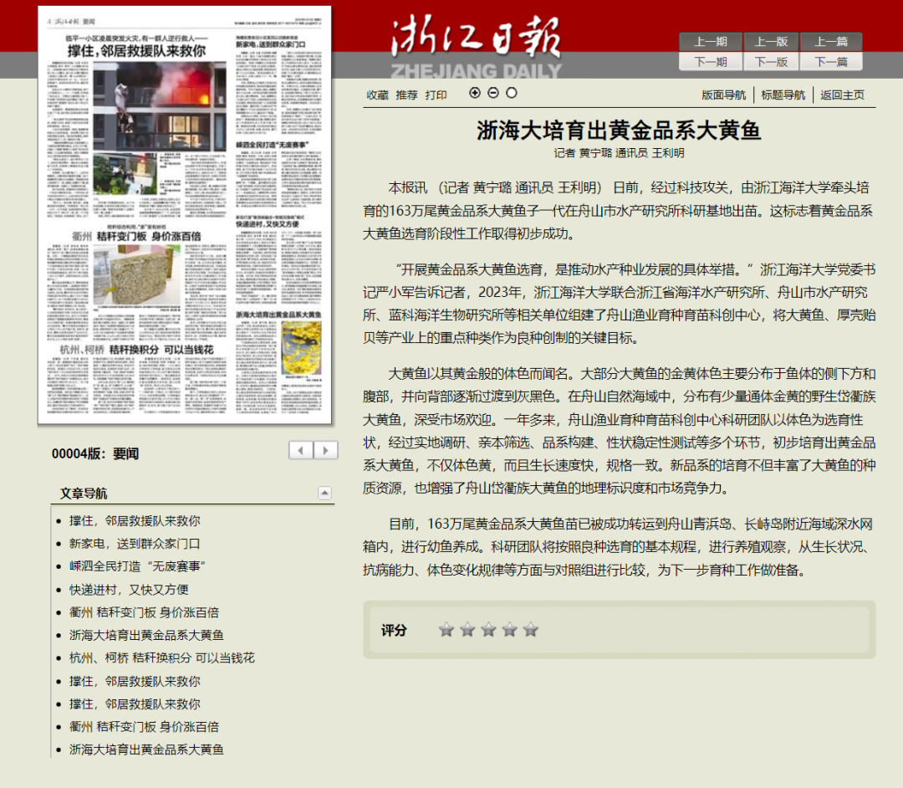Click the straw board photo in page preview
This screenshot has height=788, width=903.
137,274
